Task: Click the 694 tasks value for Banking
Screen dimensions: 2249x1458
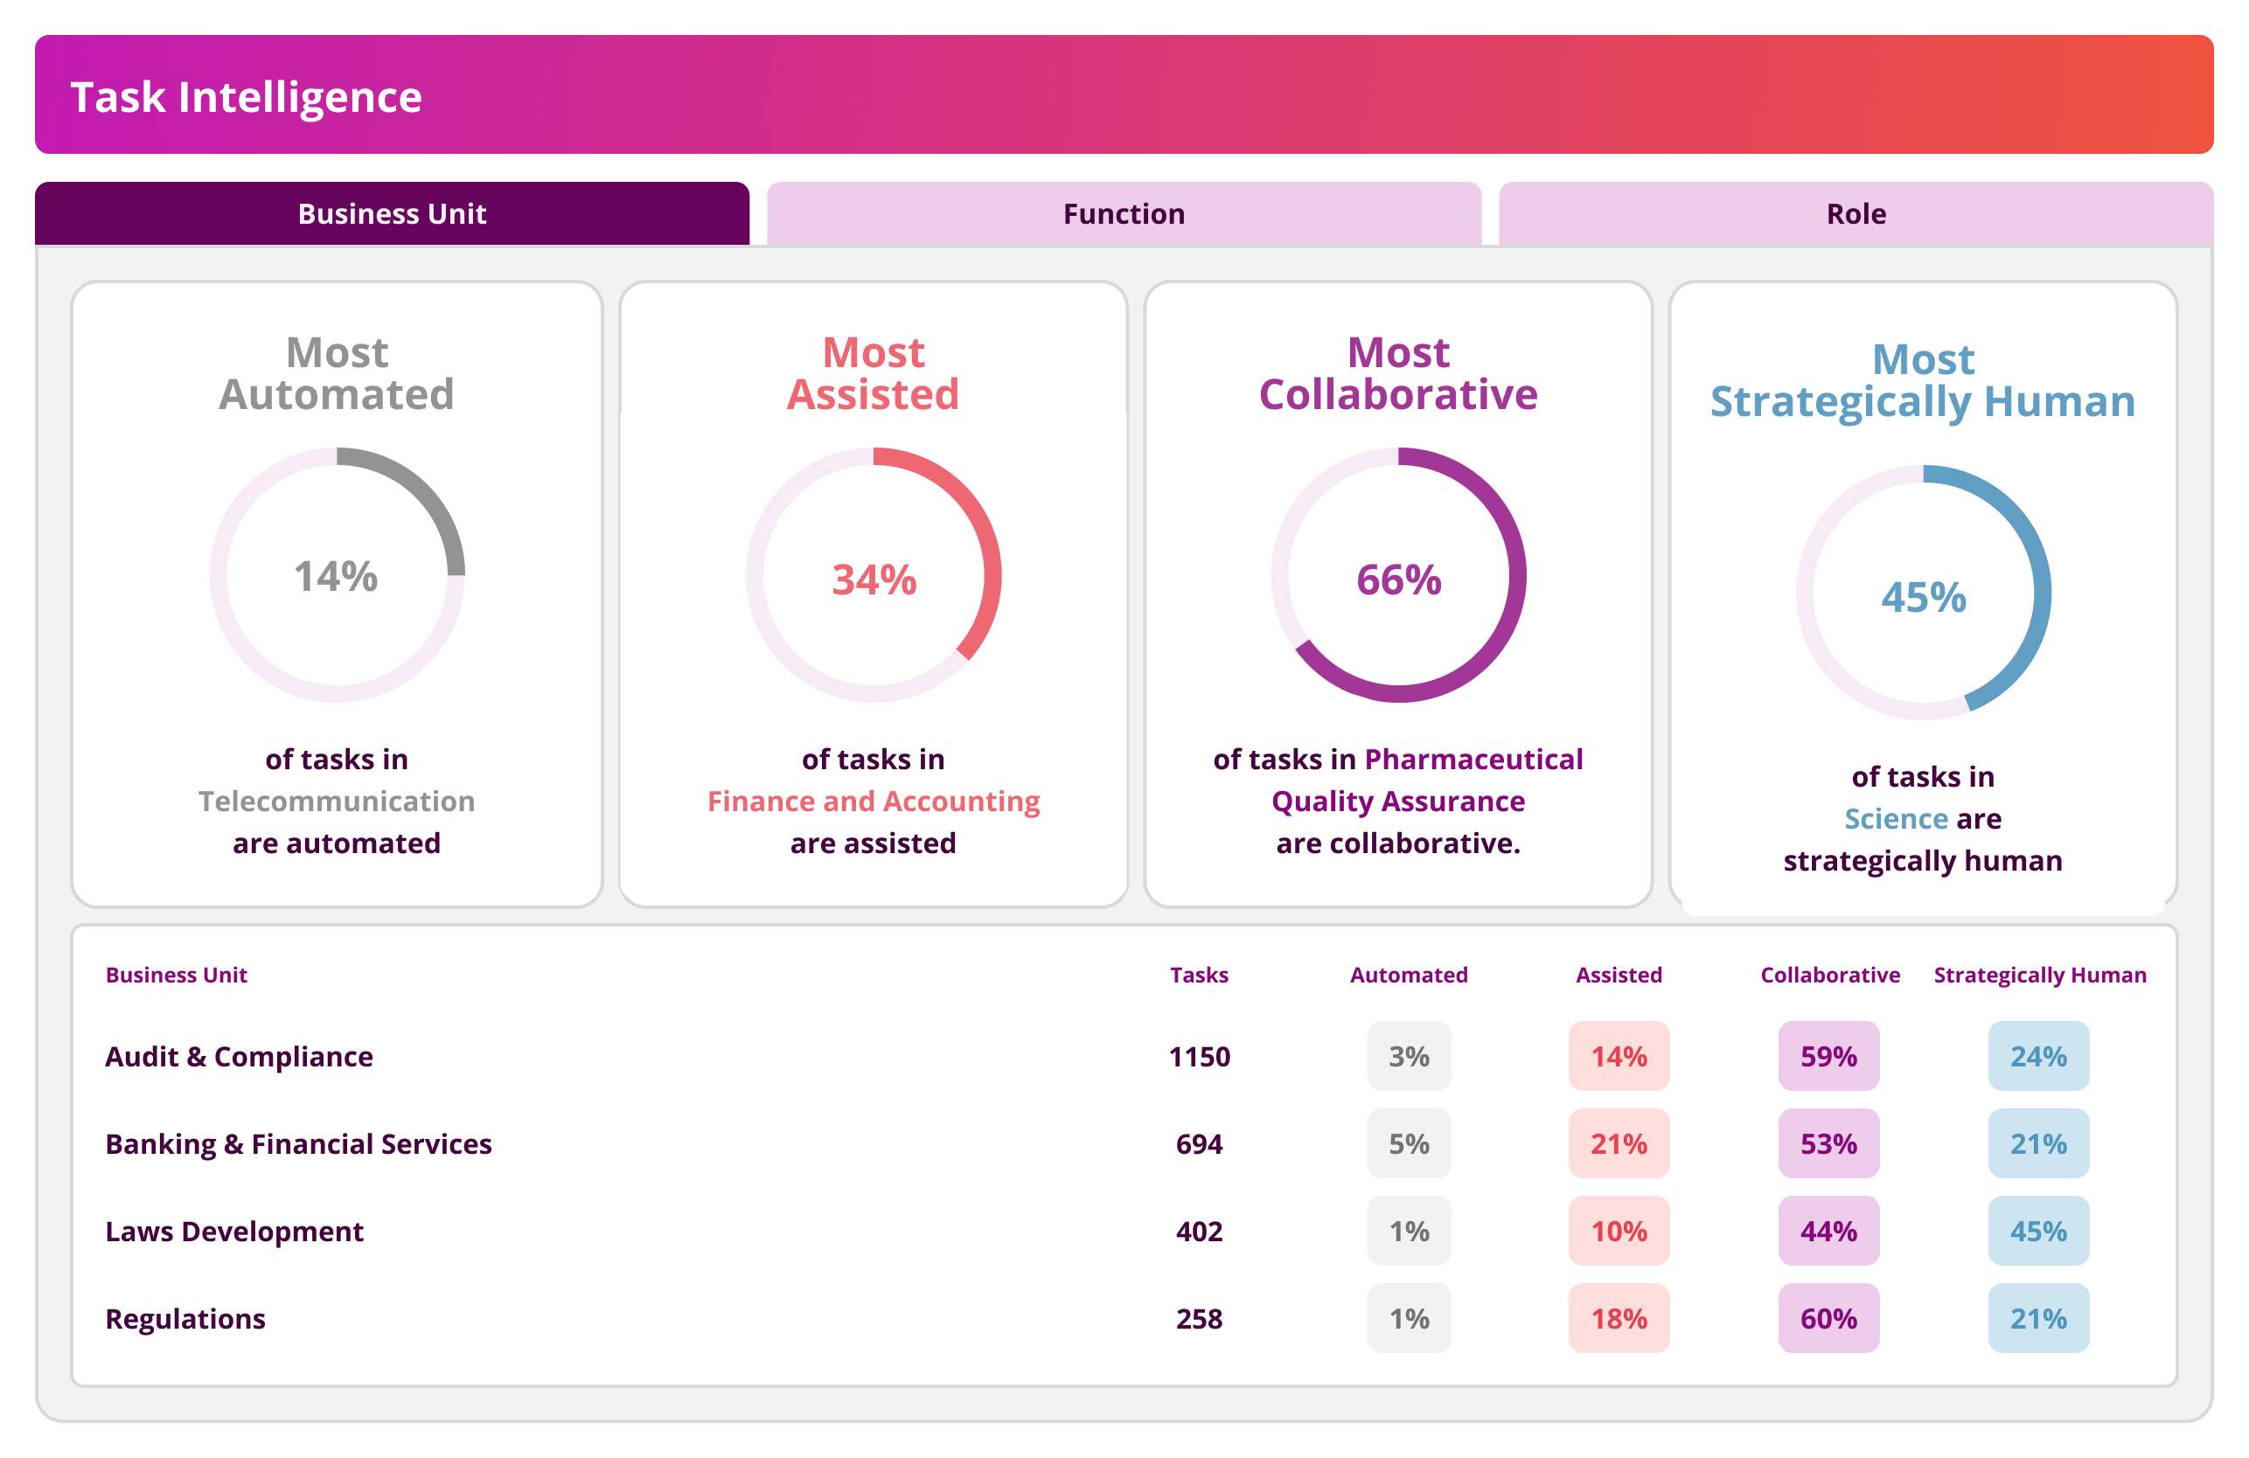Action: tap(1199, 1144)
